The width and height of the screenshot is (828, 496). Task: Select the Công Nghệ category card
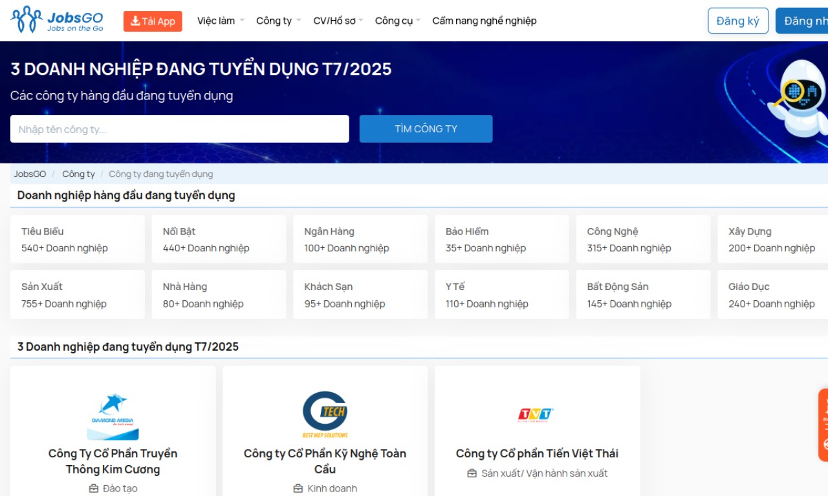(x=643, y=240)
